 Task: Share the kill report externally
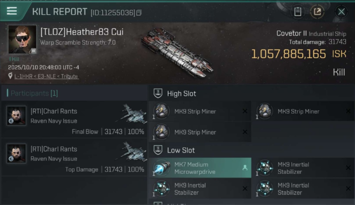click(x=317, y=12)
